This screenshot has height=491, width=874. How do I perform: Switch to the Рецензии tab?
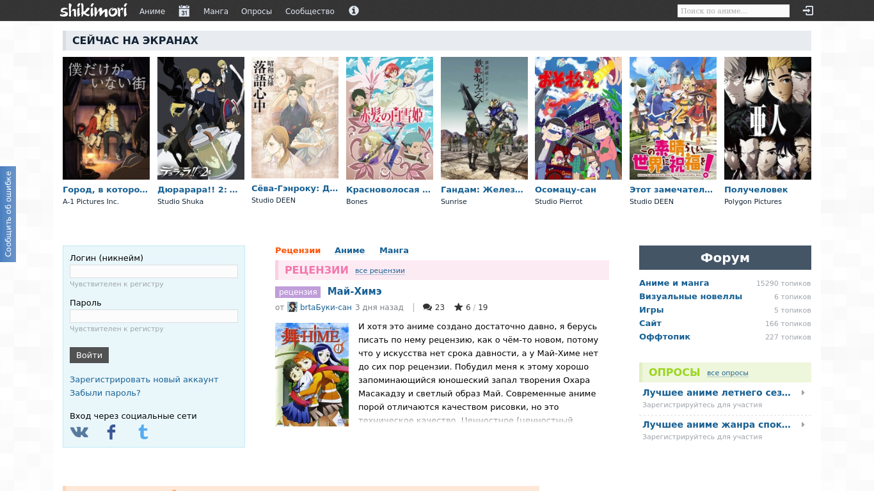pos(298,251)
